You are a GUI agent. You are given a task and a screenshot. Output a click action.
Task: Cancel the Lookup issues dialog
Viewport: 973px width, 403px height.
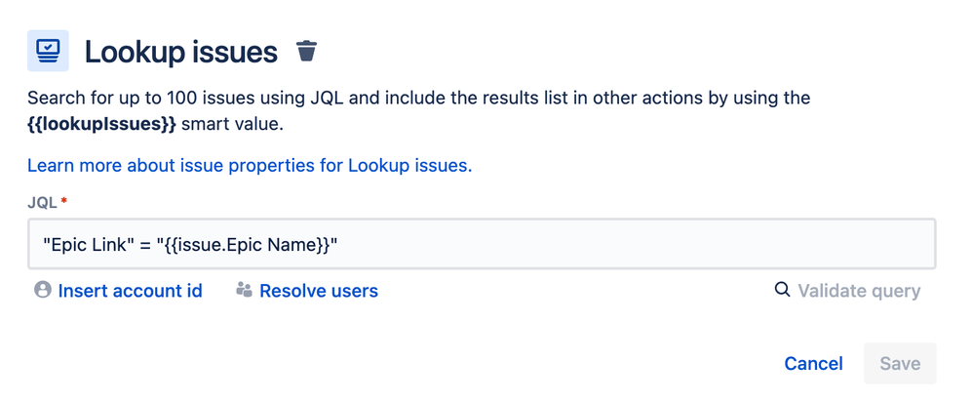[x=813, y=363]
